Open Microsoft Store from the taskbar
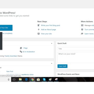This screenshot has height=94, width=94. tap(38, 79)
